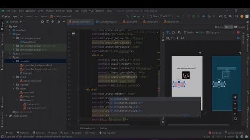
Task: Click the orientation rotate icon in preview
Action: (173, 32)
